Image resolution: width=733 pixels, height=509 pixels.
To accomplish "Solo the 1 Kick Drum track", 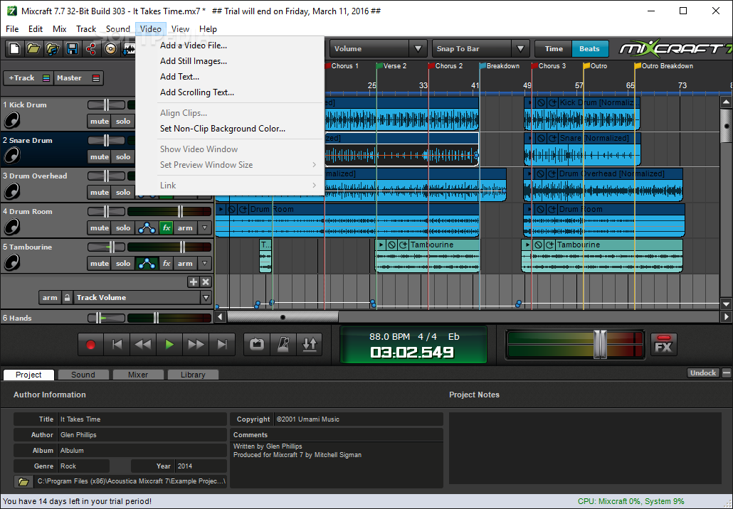I will point(123,122).
